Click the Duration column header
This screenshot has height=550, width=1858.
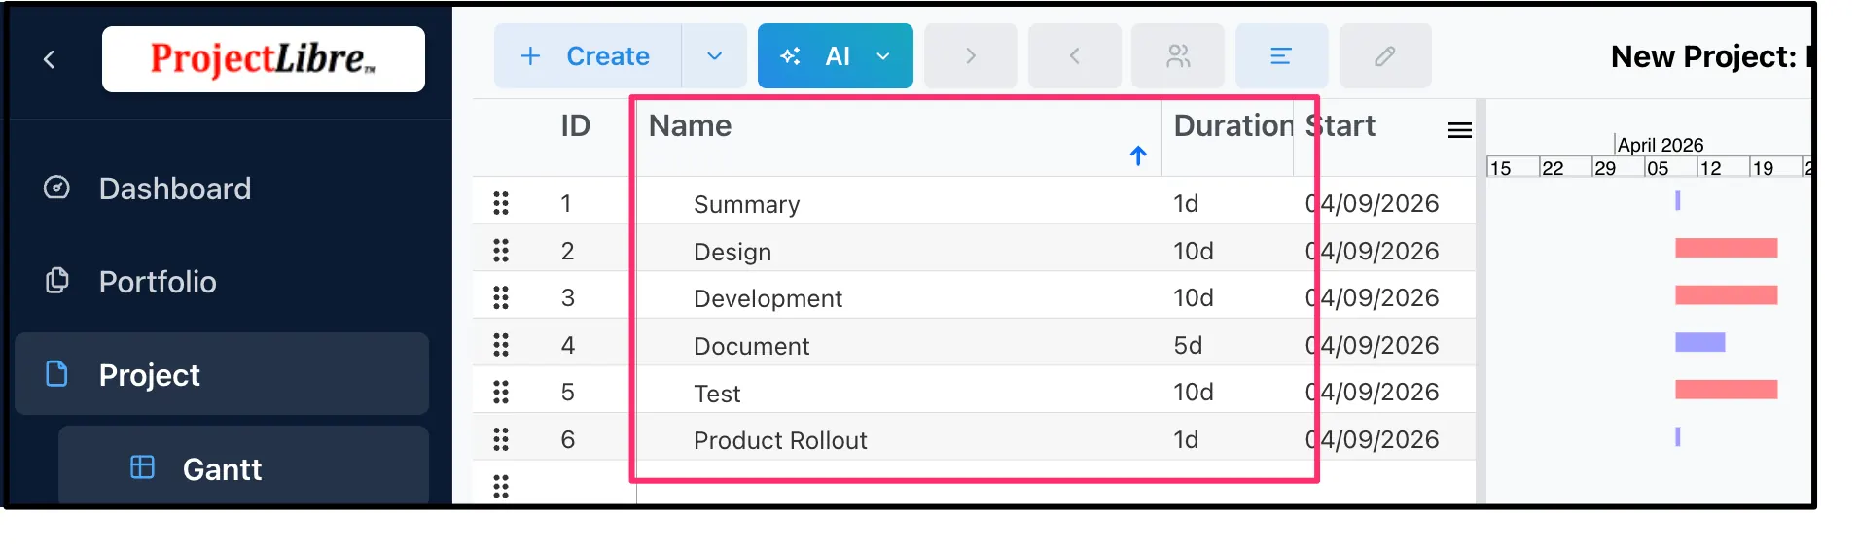1233,125
